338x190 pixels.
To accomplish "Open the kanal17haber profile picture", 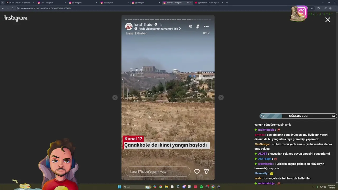I will [x=129, y=26].
